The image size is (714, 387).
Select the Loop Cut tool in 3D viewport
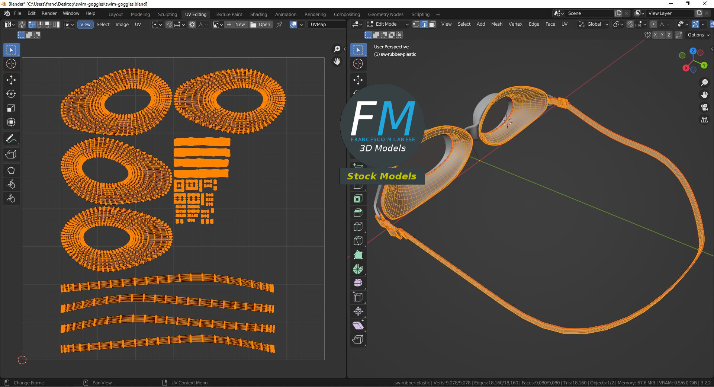[358, 227]
